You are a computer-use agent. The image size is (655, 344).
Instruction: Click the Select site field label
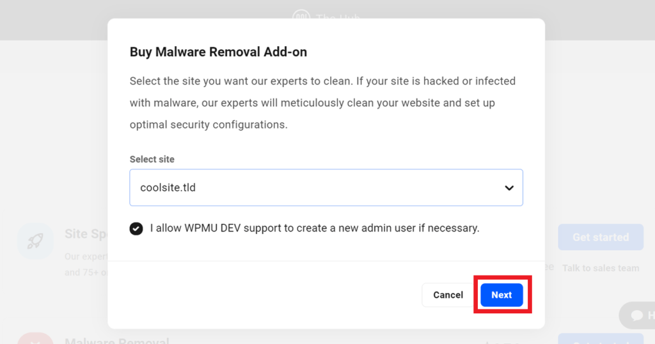152,159
